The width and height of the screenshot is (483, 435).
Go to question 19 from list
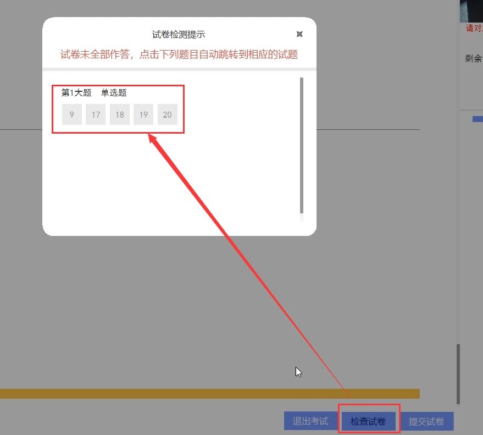(x=143, y=115)
